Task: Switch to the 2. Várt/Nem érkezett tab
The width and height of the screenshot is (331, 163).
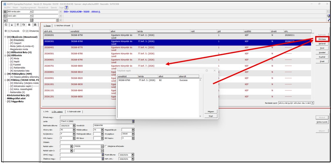Action: click(x=62, y=26)
